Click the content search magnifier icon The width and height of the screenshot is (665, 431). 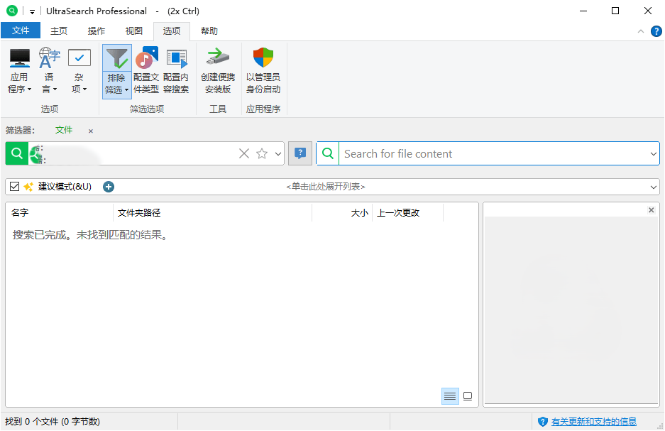[x=328, y=153]
